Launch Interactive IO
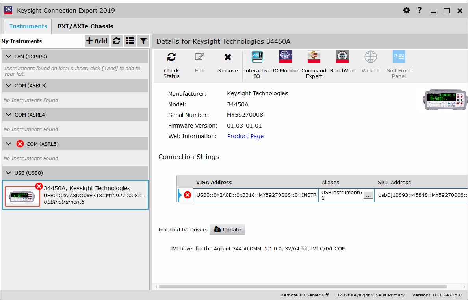 point(257,65)
